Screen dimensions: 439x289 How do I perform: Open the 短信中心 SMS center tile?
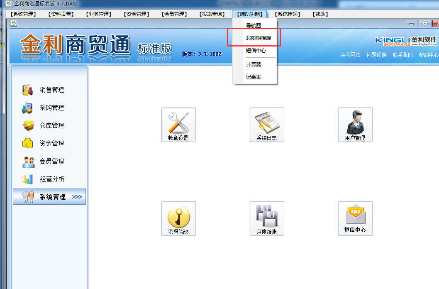355,218
